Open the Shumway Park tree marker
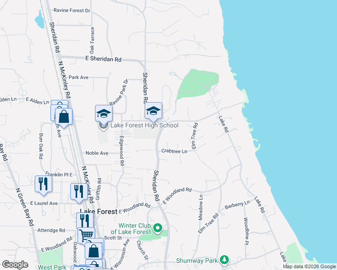Viewport: 337px width, 270px height. click(x=224, y=260)
